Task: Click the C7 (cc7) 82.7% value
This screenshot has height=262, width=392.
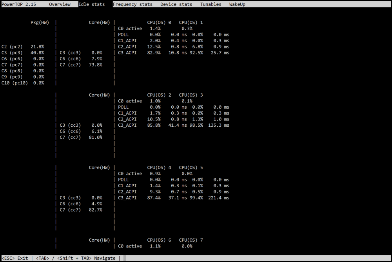Action: click(96, 210)
